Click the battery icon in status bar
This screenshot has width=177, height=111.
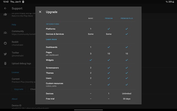(x=173, y=2)
